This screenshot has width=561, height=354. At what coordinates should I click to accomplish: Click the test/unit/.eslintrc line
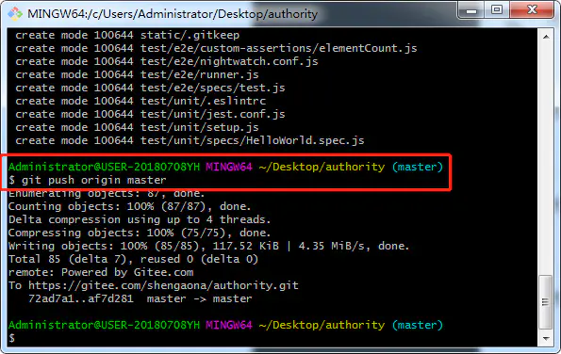[x=140, y=101]
